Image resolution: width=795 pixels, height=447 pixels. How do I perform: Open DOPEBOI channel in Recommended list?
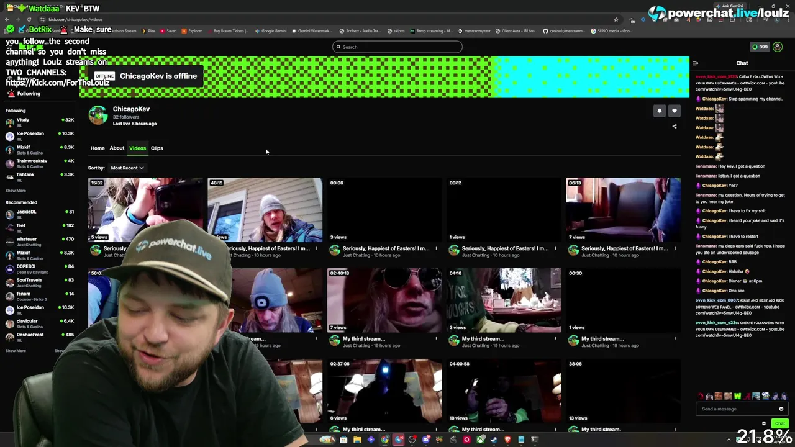click(x=40, y=269)
